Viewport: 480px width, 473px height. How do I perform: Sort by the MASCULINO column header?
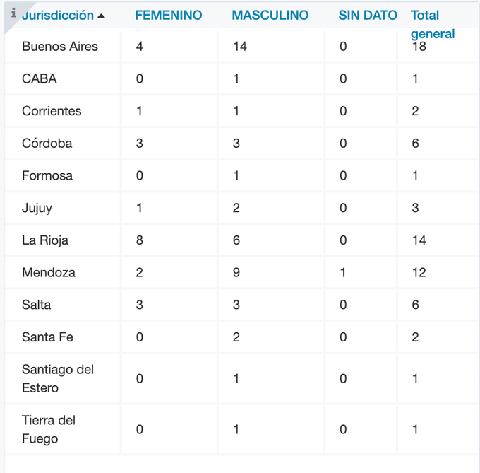coord(270,15)
